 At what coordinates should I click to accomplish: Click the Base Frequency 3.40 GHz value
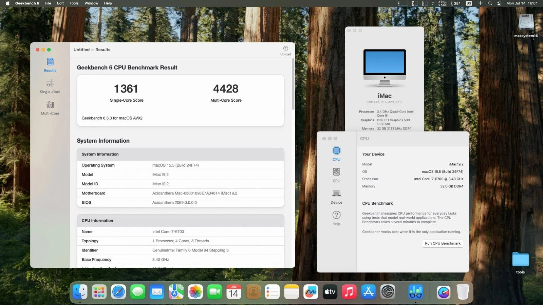161,260
